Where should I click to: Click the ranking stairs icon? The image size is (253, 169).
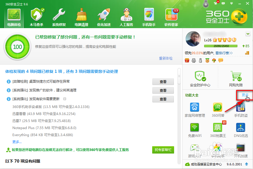[x=247, y=53]
